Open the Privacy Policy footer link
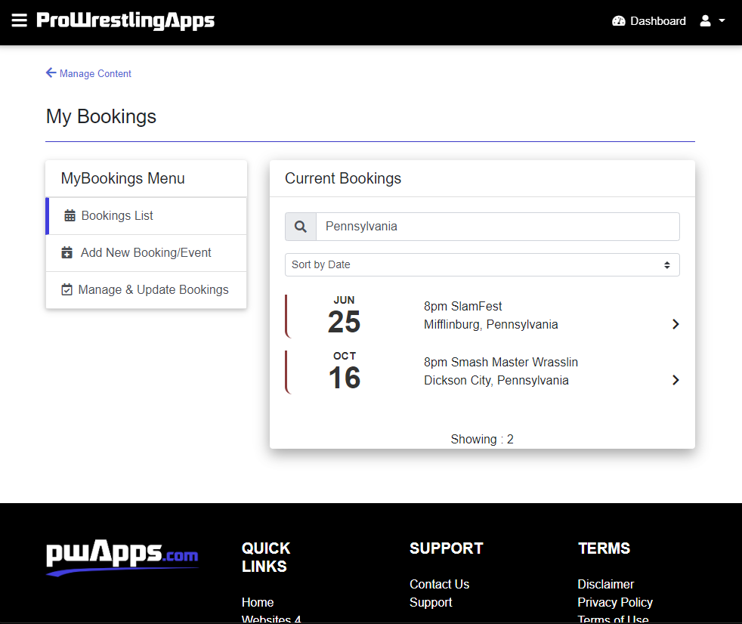The width and height of the screenshot is (742, 624). click(x=614, y=602)
